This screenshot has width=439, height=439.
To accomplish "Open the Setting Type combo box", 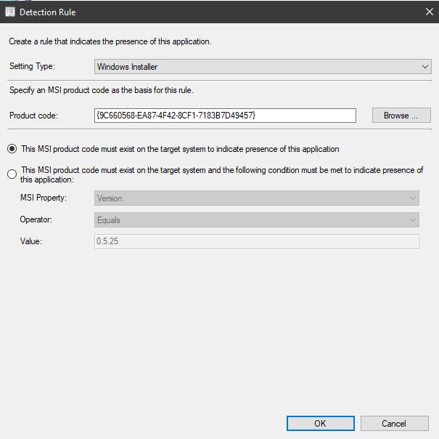I will click(x=263, y=67).
